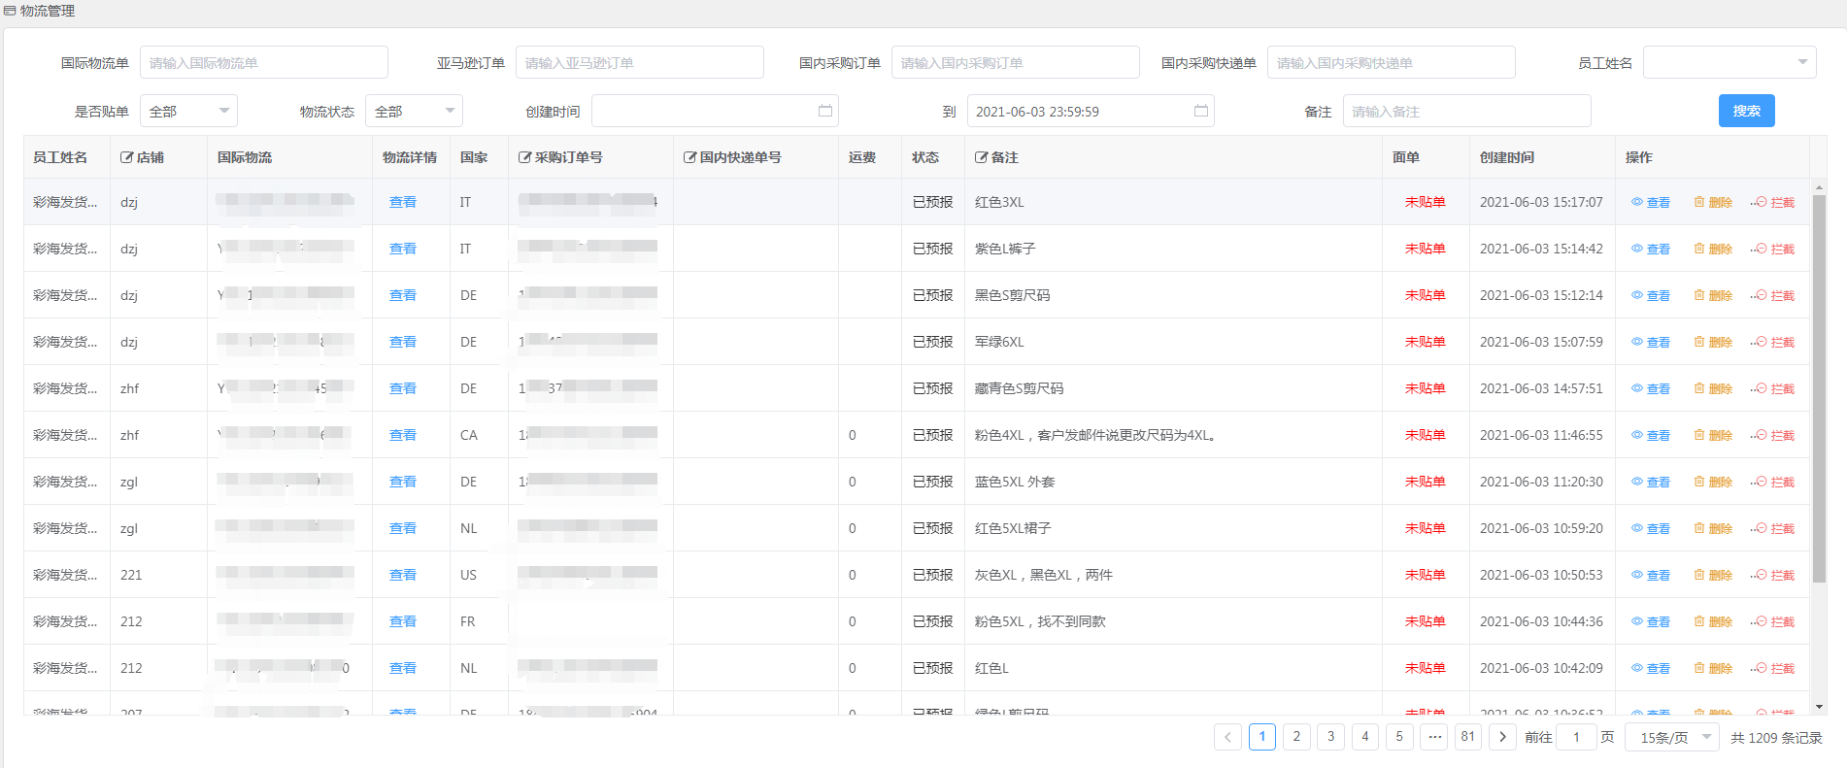Screen dimensions: 1847x768
Task: Focus the 国际物流单 input field
Action: click(264, 63)
